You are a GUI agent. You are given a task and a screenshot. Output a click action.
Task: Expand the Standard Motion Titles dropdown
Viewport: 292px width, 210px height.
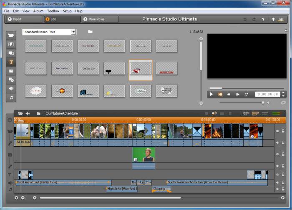pyautogui.click(x=73, y=32)
